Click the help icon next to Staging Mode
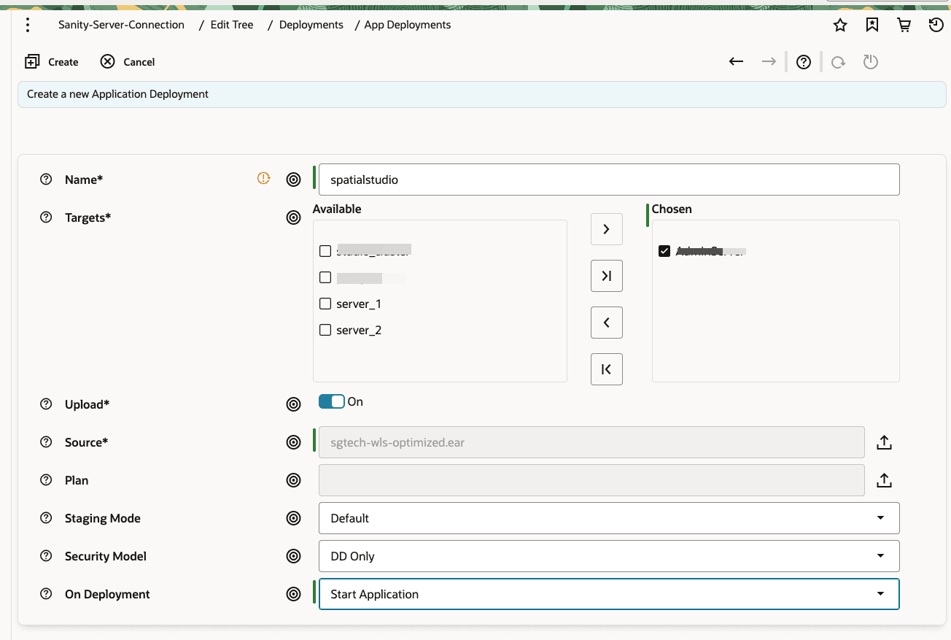951x640 pixels. tap(46, 518)
